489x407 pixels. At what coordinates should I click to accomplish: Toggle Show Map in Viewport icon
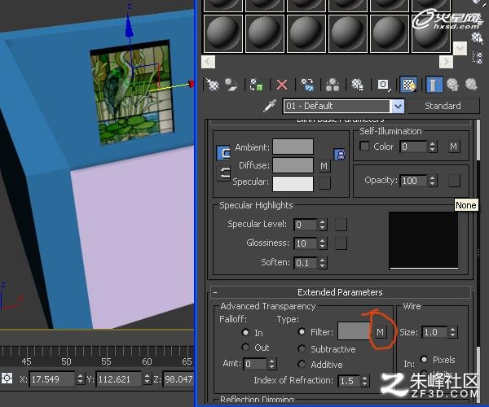408,85
